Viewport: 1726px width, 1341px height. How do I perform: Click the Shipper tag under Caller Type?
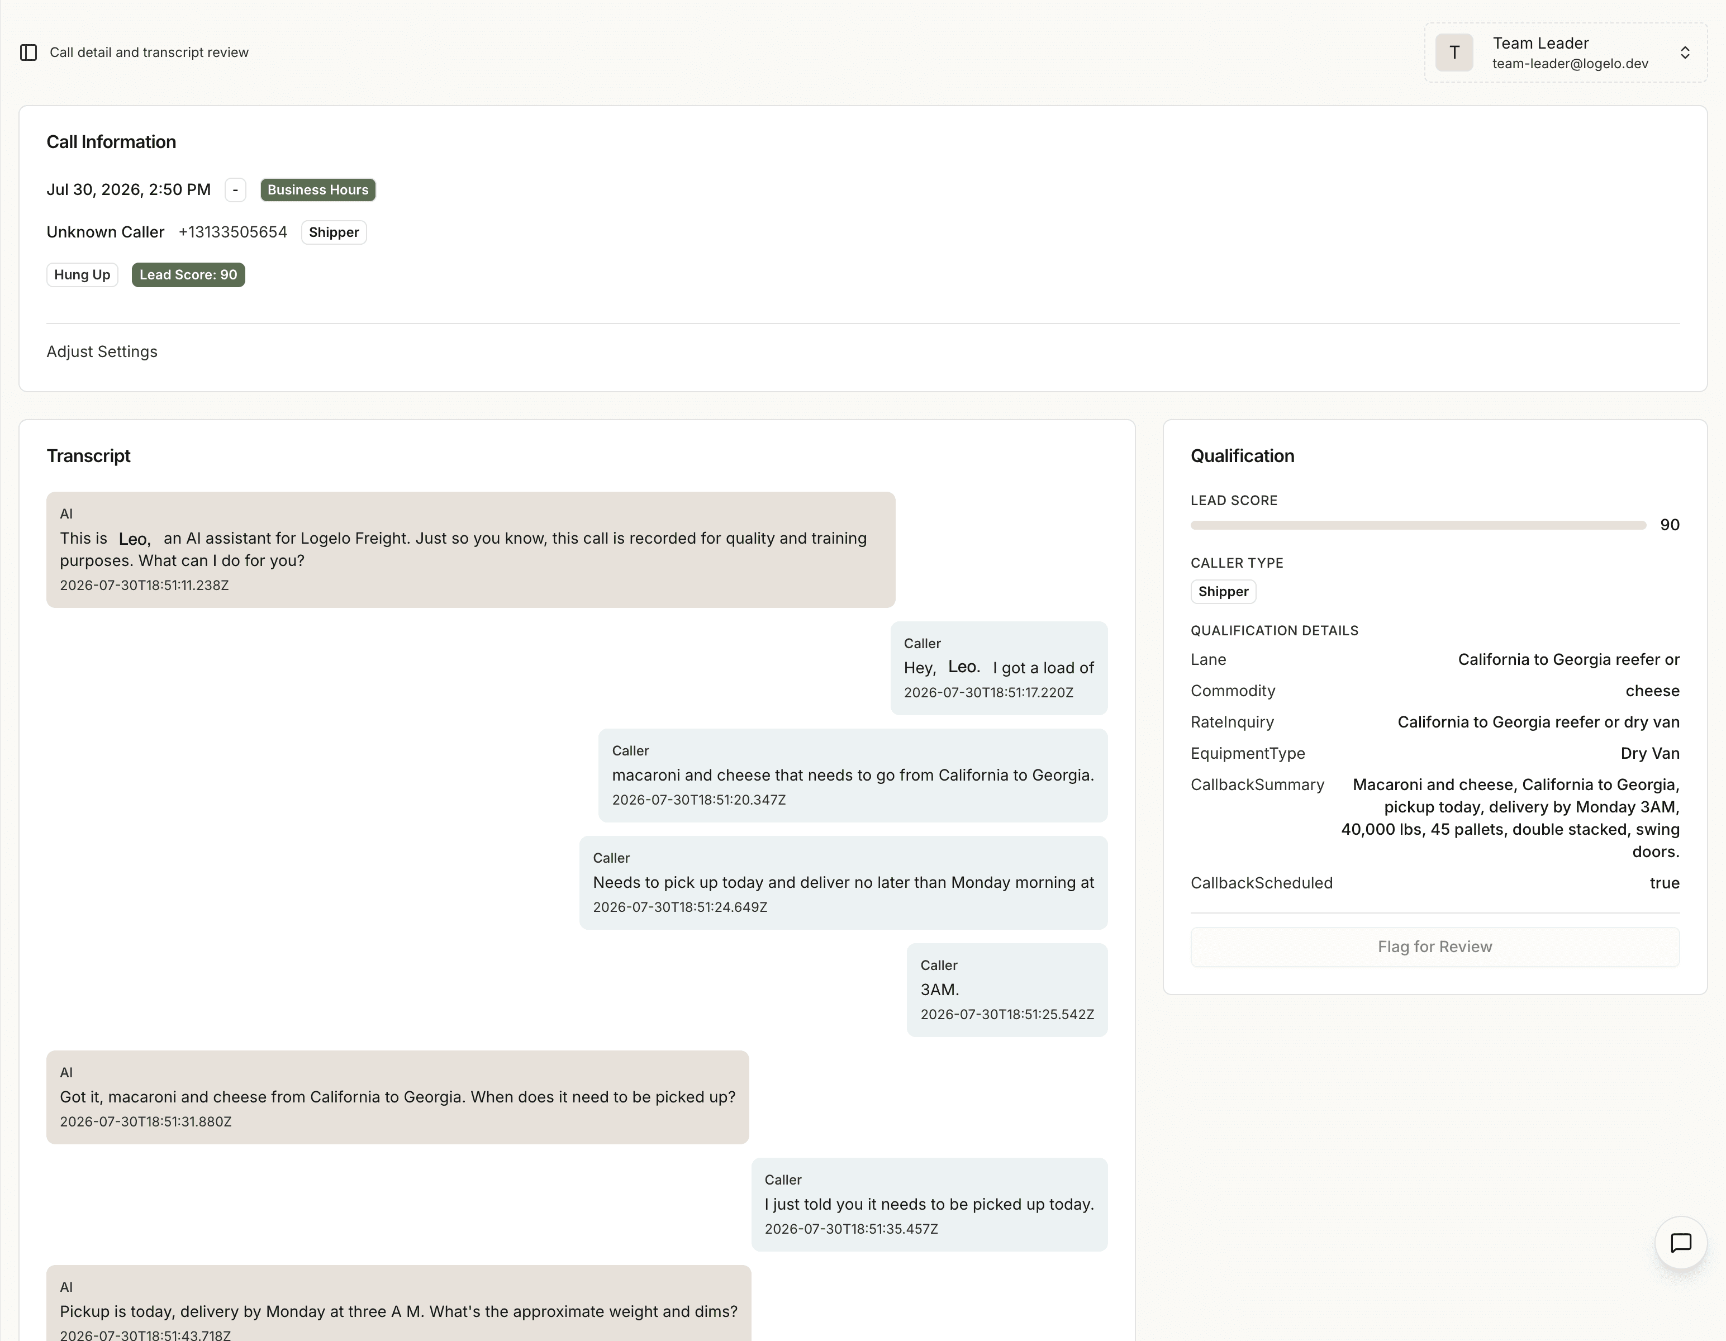1223,592
